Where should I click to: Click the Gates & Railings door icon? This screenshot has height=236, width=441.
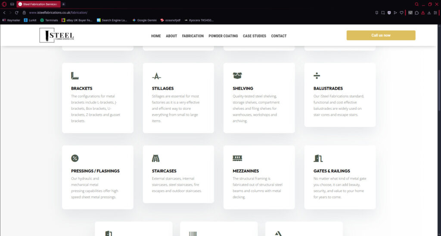[x=318, y=158]
